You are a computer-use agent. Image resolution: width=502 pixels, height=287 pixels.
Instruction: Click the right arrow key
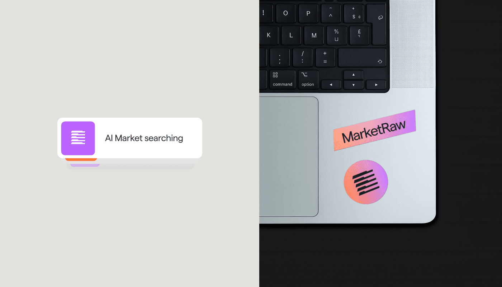(376, 85)
